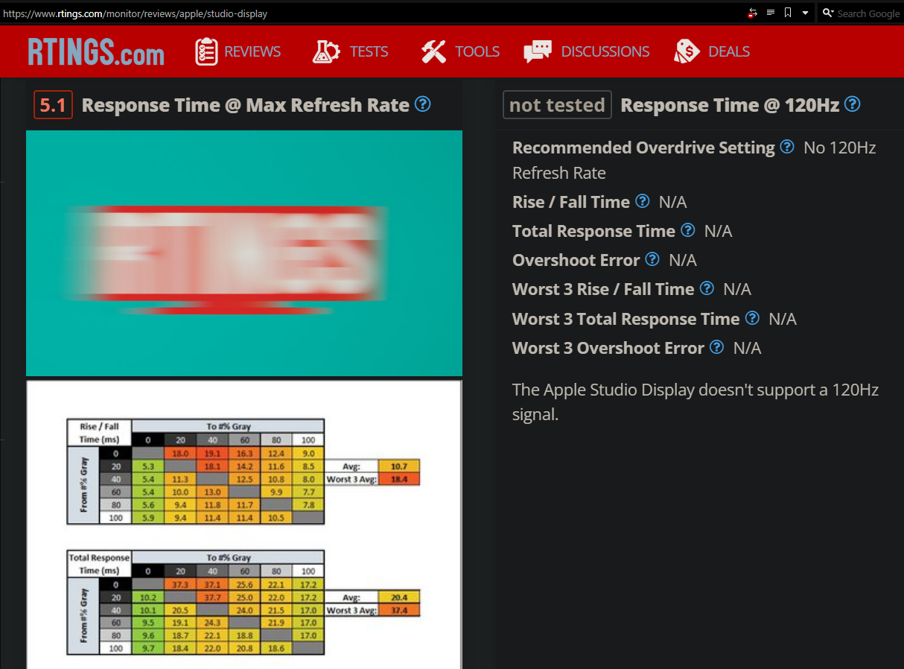The image size is (904, 669).
Task: Click the 'Response Time @ 120Hz' heading
Action: (730, 105)
